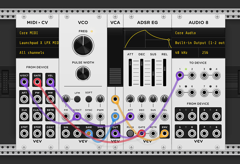
Task: Click the GATE input jack on ADSR EG
Action: click(142, 133)
